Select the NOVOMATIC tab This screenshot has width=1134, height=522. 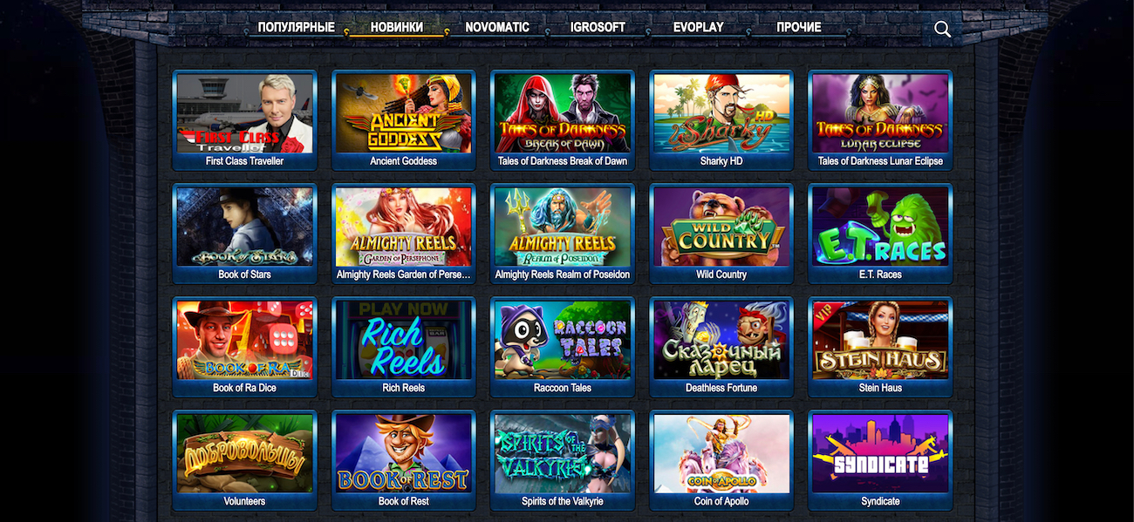coord(497,27)
